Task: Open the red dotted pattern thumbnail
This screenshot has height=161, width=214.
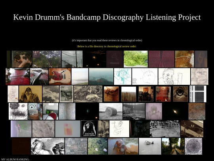Action: coord(161,59)
